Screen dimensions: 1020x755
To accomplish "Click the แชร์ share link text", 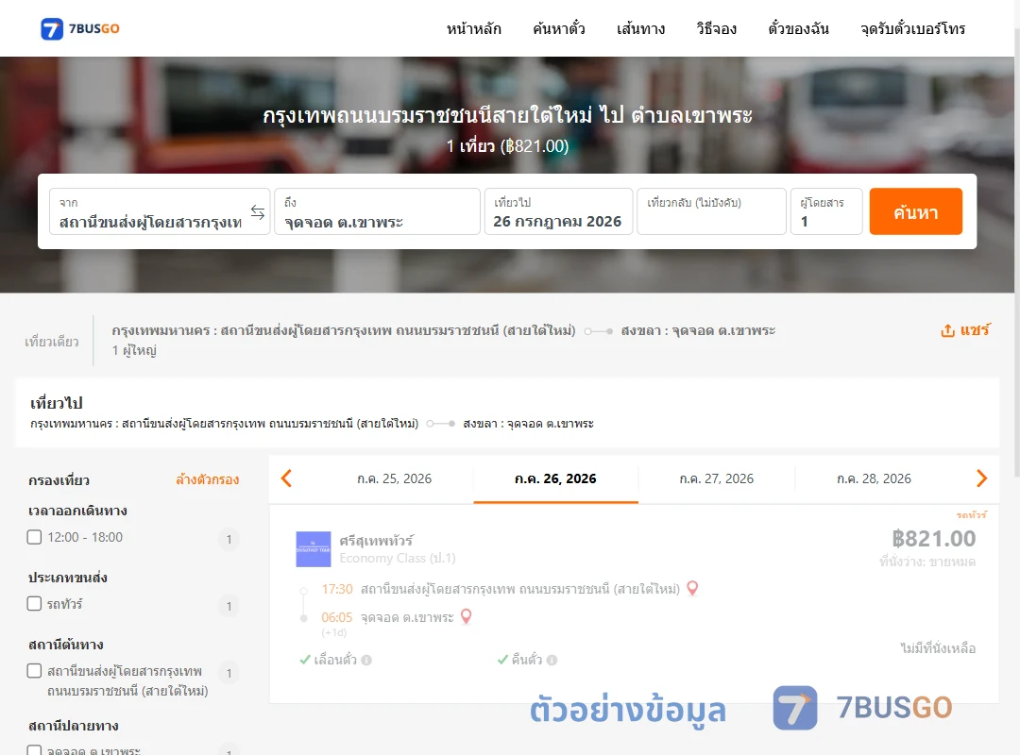I will click(975, 329).
